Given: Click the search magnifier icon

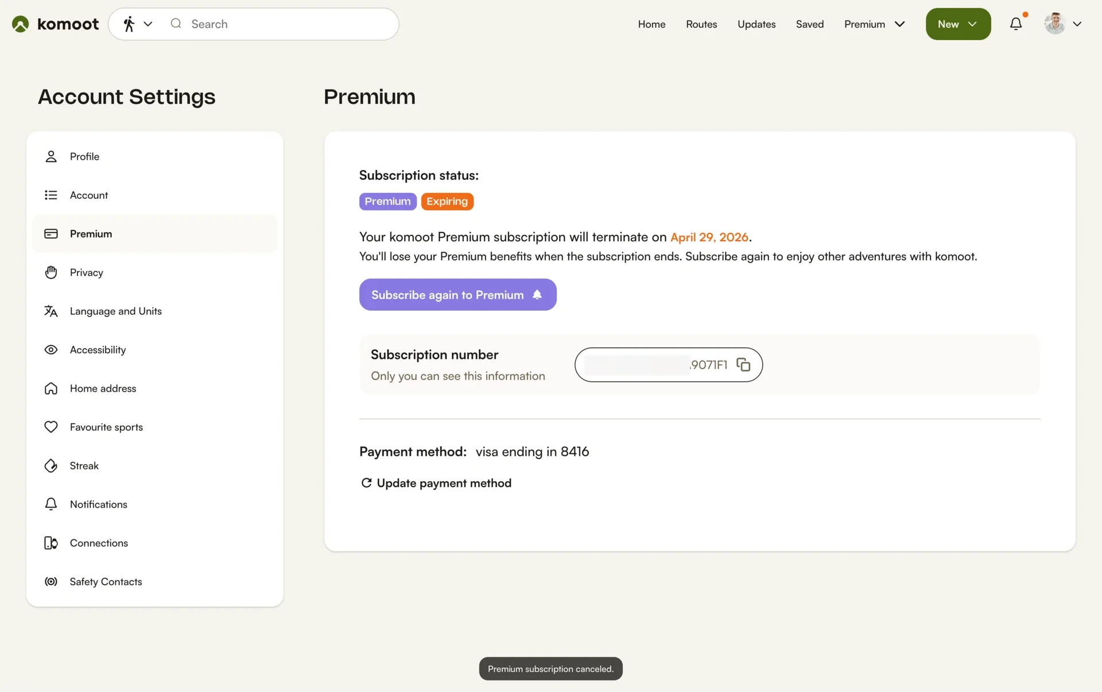Looking at the screenshot, I should tap(176, 24).
